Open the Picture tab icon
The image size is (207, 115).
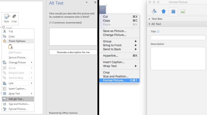[x=183, y=11]
